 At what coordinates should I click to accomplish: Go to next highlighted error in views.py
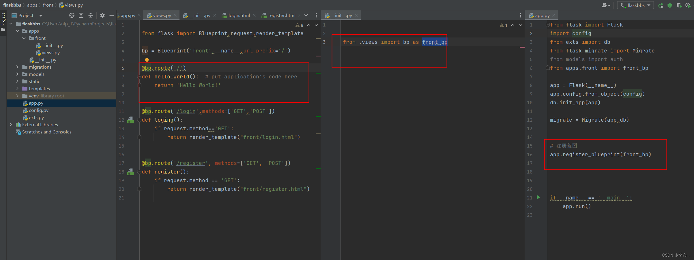316,25
